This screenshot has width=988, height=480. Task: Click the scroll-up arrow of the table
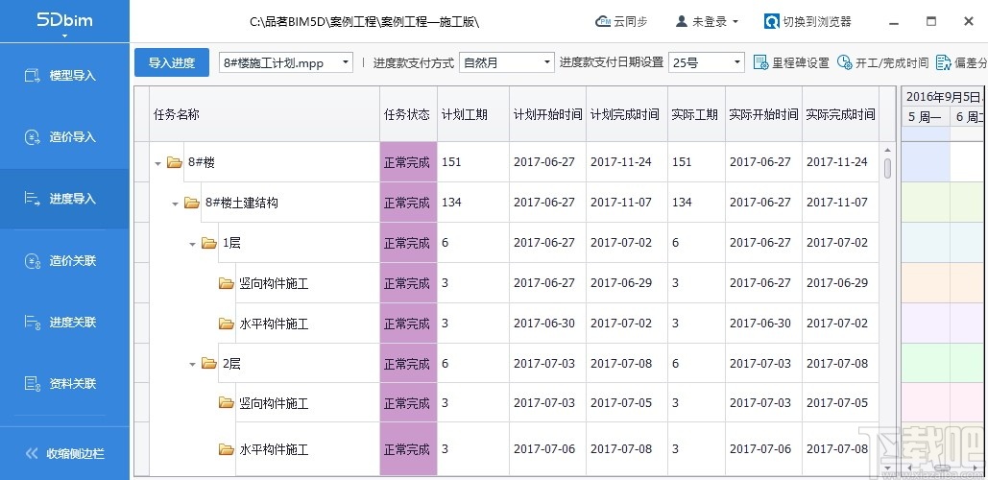tap(888, 150)
